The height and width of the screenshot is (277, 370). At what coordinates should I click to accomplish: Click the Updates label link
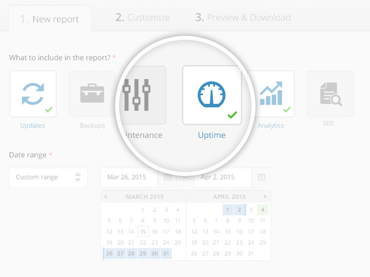pos(32,125)
